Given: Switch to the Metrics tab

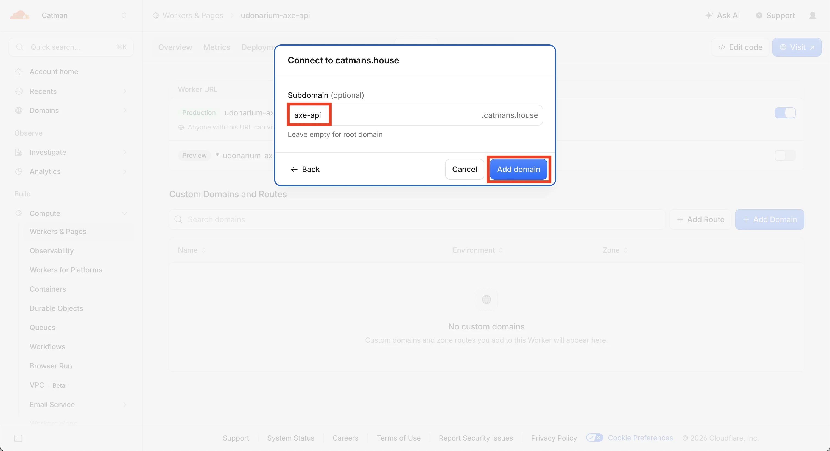Looking at the screenshot, I should [x=217, y=47].
